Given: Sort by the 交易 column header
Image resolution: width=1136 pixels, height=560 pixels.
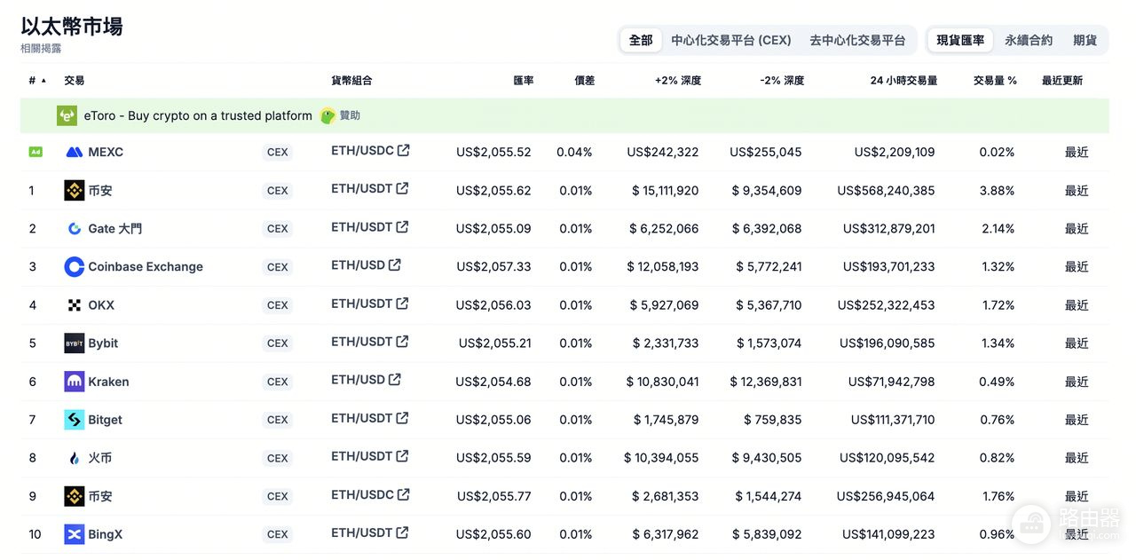Looking at the screenshot, I should (x=75, y=80).
